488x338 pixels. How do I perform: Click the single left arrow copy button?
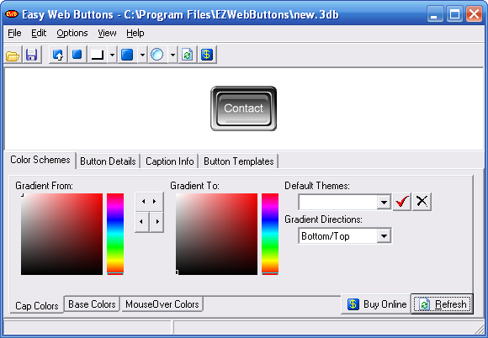point(142,222)
